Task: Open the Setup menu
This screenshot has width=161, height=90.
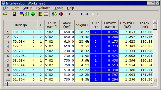Action: pos(27,8)
